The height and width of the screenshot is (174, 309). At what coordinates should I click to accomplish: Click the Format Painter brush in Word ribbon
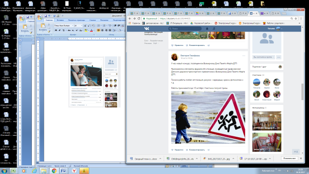[x=49, y=31]
